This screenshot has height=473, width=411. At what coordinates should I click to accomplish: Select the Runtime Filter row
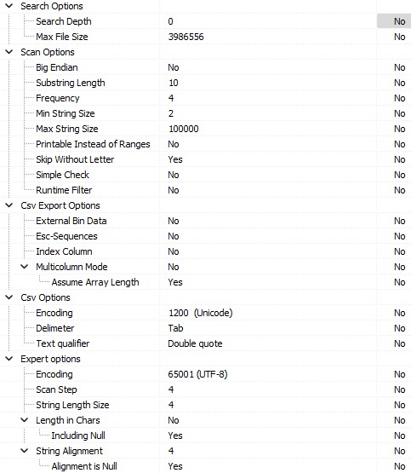pyautogui.click(x=205, y=190)
